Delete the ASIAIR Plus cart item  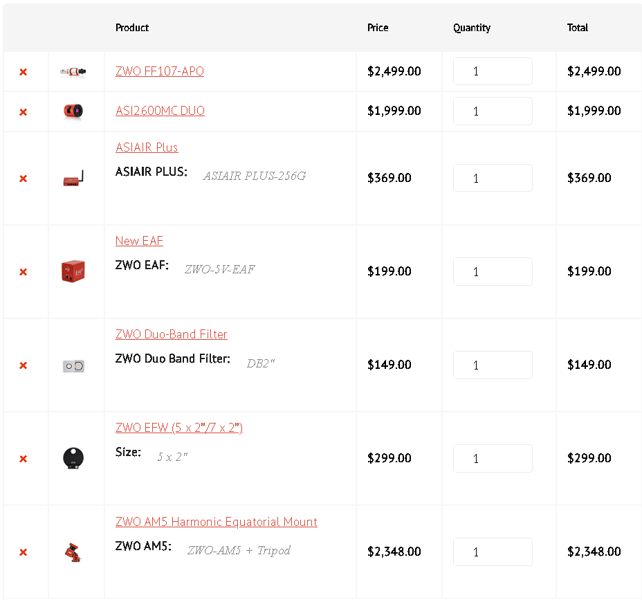point(24,179)
